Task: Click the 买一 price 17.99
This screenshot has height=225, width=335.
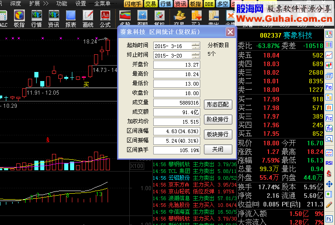Action: click(271, 99)
